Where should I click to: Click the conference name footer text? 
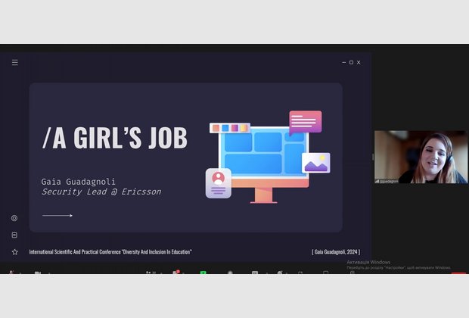(x=110, y=251)
